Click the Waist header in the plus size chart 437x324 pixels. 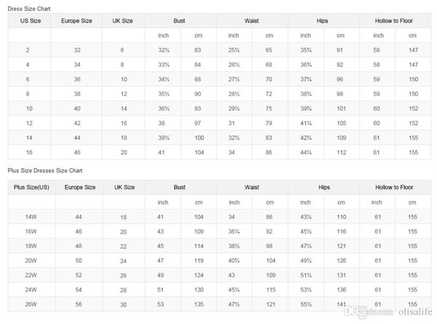(x=252, y=187)
